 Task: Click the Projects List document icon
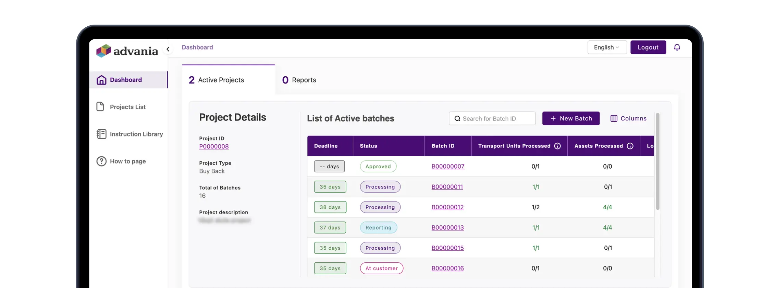(x=100, y=107)
